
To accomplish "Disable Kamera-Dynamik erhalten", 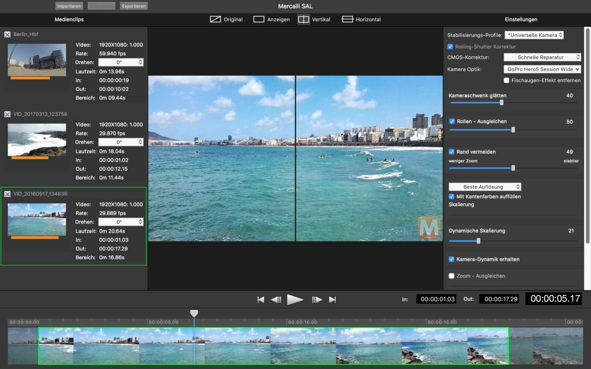I will pos(452,259).
